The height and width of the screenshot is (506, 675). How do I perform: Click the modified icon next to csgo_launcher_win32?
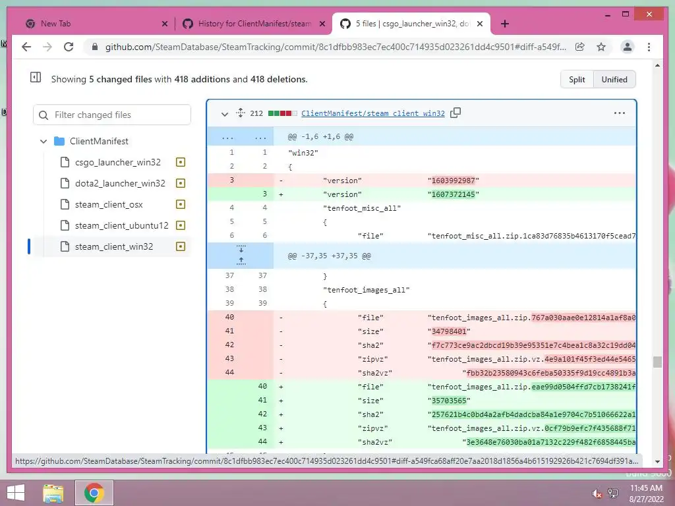point(181,162)
